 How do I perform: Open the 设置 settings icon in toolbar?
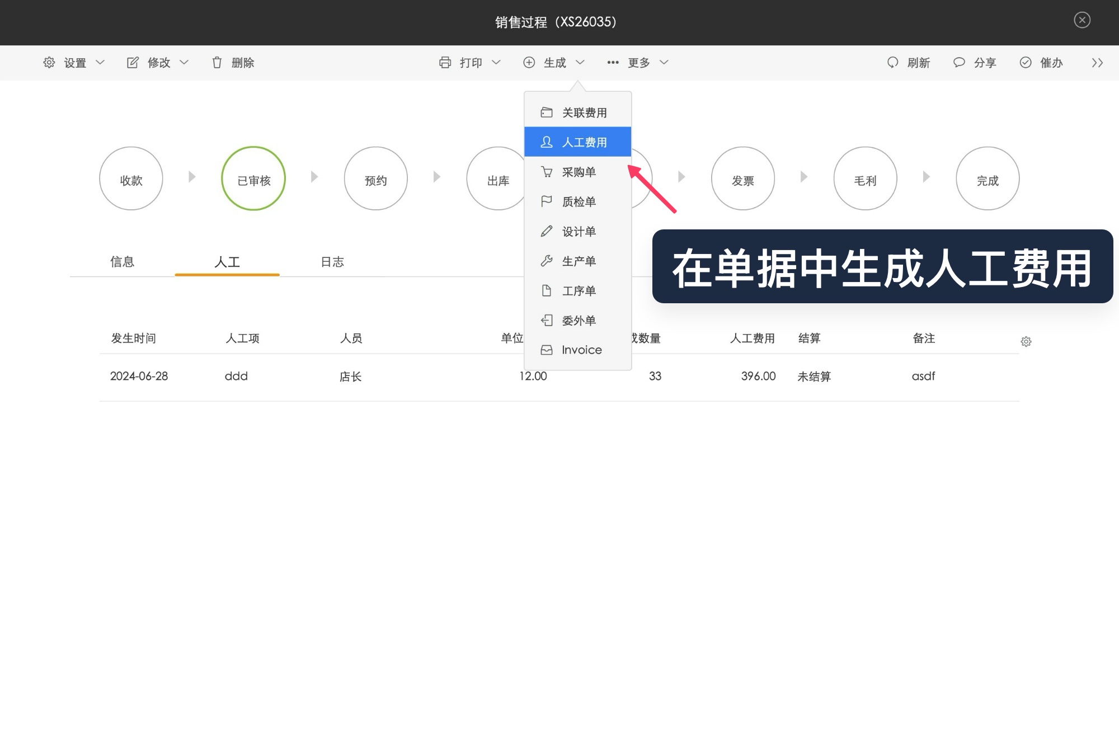(49, 63)
